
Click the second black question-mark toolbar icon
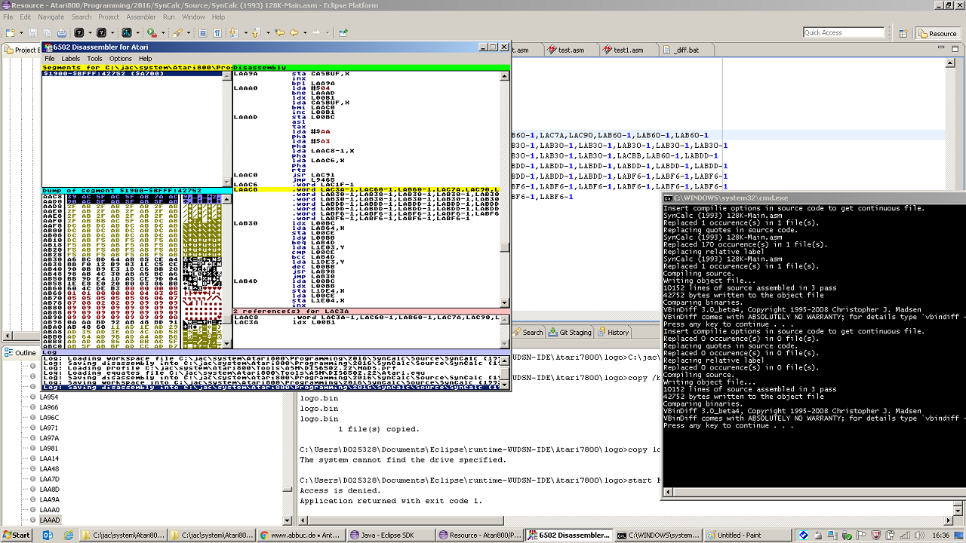coord(101,33)
